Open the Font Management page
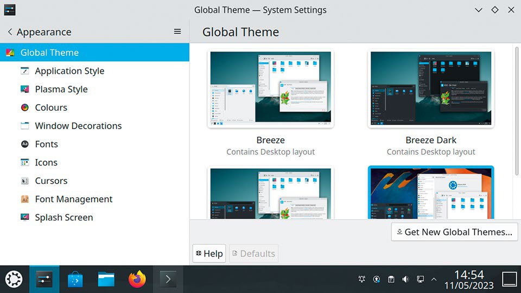This screenshot has height=293, width=521. coord(94,199)
